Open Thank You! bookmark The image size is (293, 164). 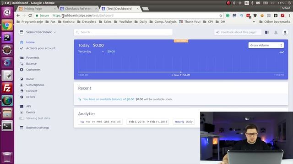point(190,22)
